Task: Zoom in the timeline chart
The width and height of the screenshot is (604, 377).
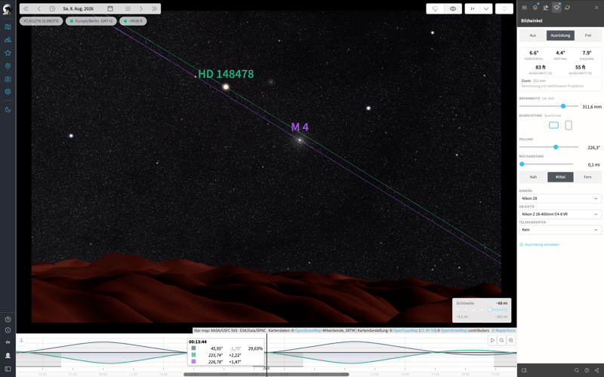Action: [x=511, y=340]
